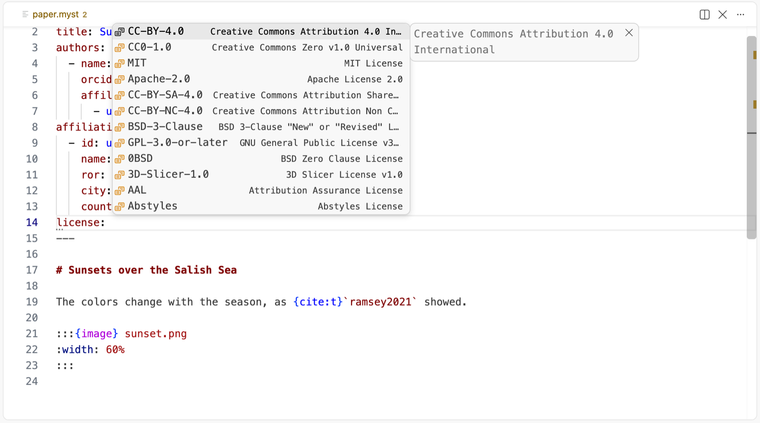760x423 pixels.
Task: Close the paper.myst editor tab
Action: [722, 15]
